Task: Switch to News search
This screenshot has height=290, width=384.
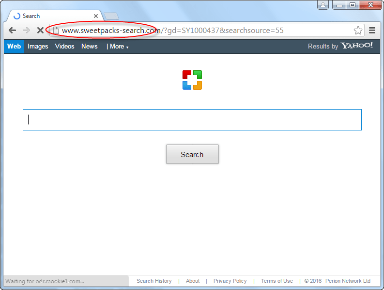Action: [x=90, y=47]
